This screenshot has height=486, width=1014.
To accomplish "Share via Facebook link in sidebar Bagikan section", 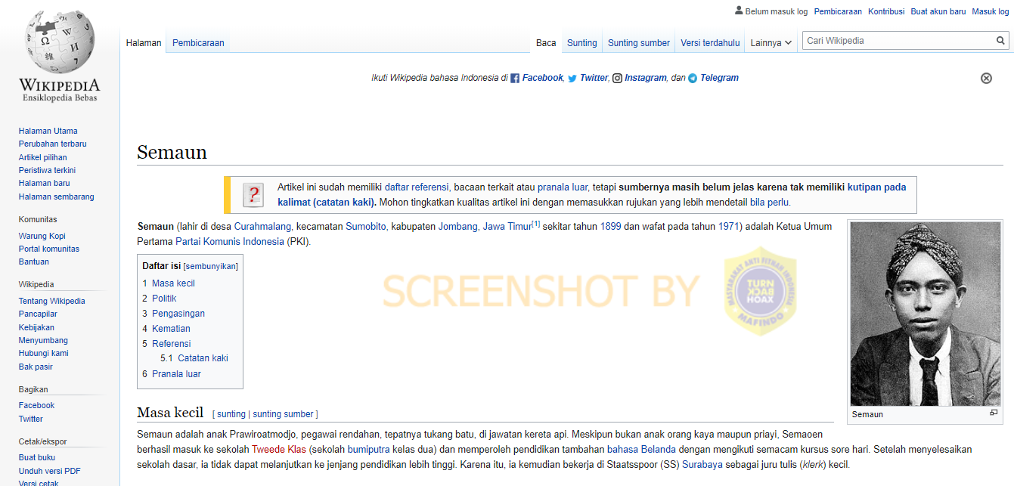I will pos(37,405).
